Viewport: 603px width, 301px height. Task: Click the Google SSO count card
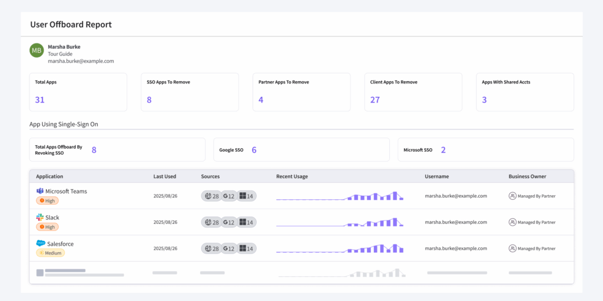301,150
